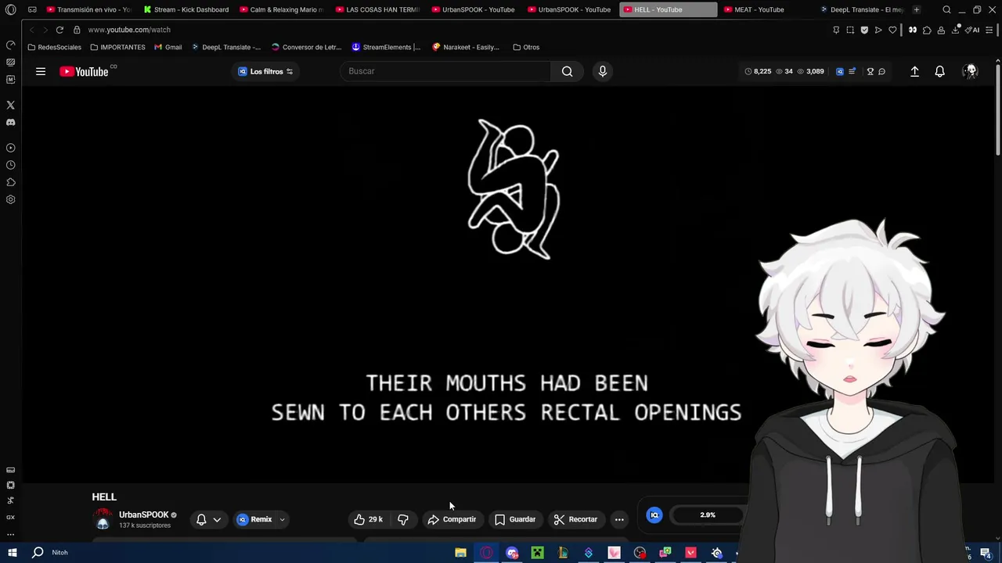Add page to bookmarks heart icon

[892, 30]
